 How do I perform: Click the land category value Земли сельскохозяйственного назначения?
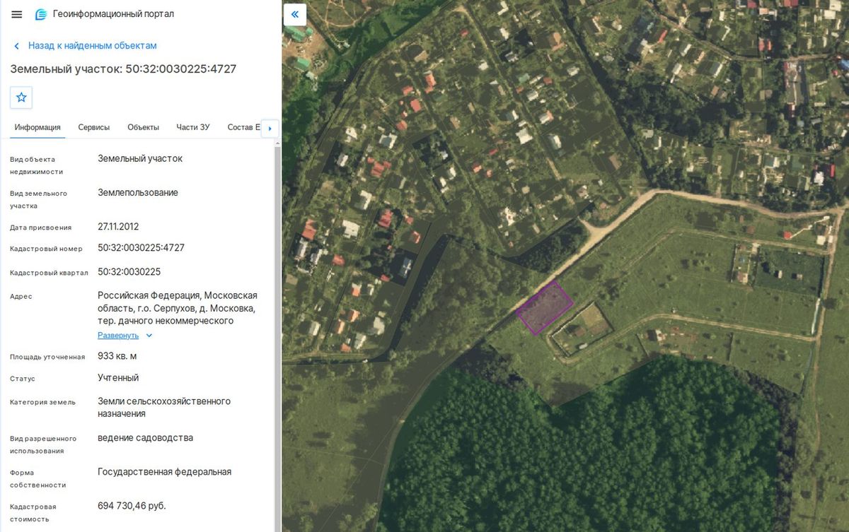(x=164, y=408)
